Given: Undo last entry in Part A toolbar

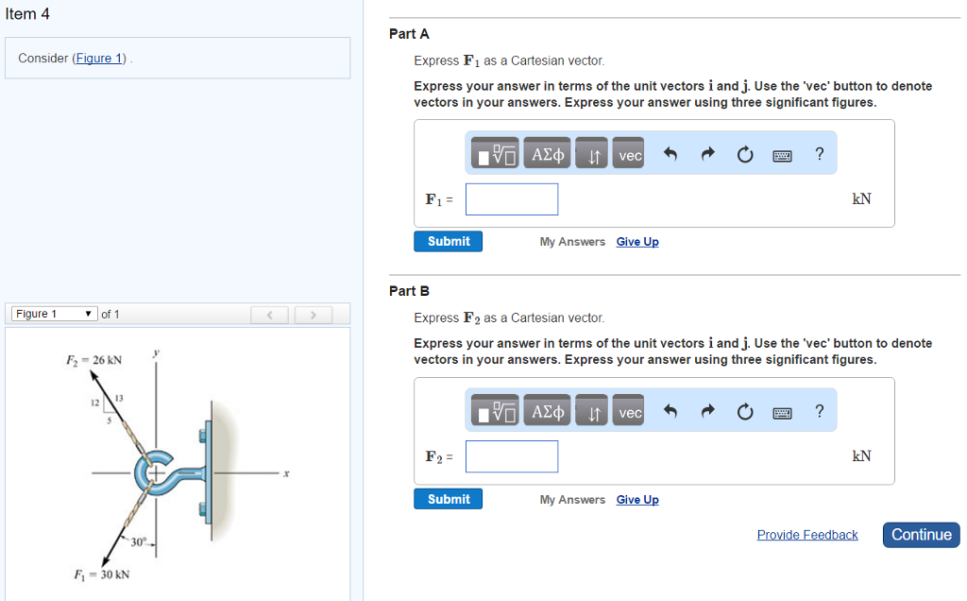Looking at the screenshot, I should (x=670, y=154).
